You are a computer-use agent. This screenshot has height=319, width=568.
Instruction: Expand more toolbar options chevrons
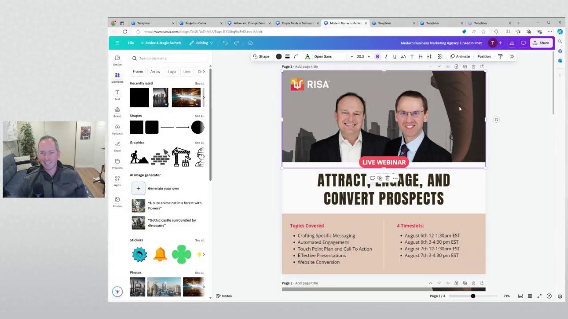click(x=512, y=56)
